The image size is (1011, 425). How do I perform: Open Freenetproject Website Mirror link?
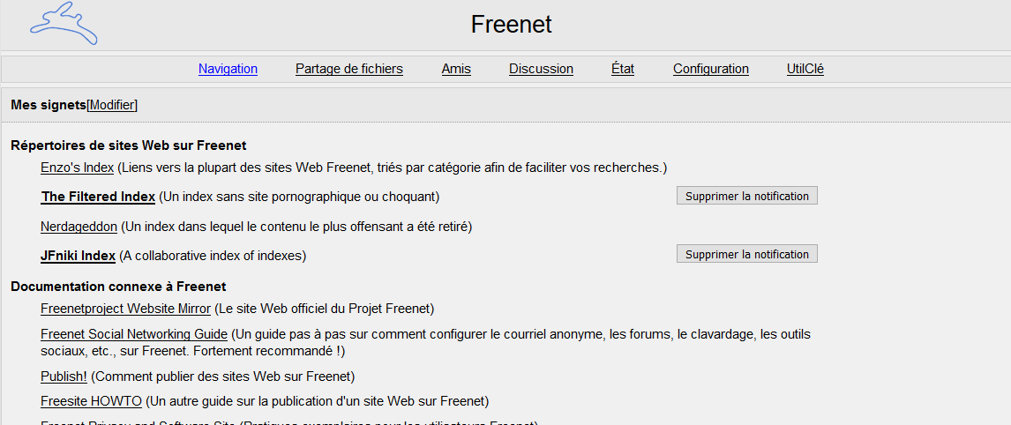click(125, 309)
